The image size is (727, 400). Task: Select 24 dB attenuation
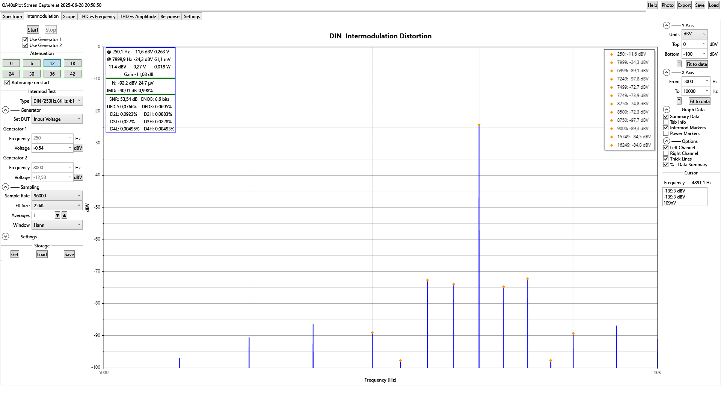11,74
